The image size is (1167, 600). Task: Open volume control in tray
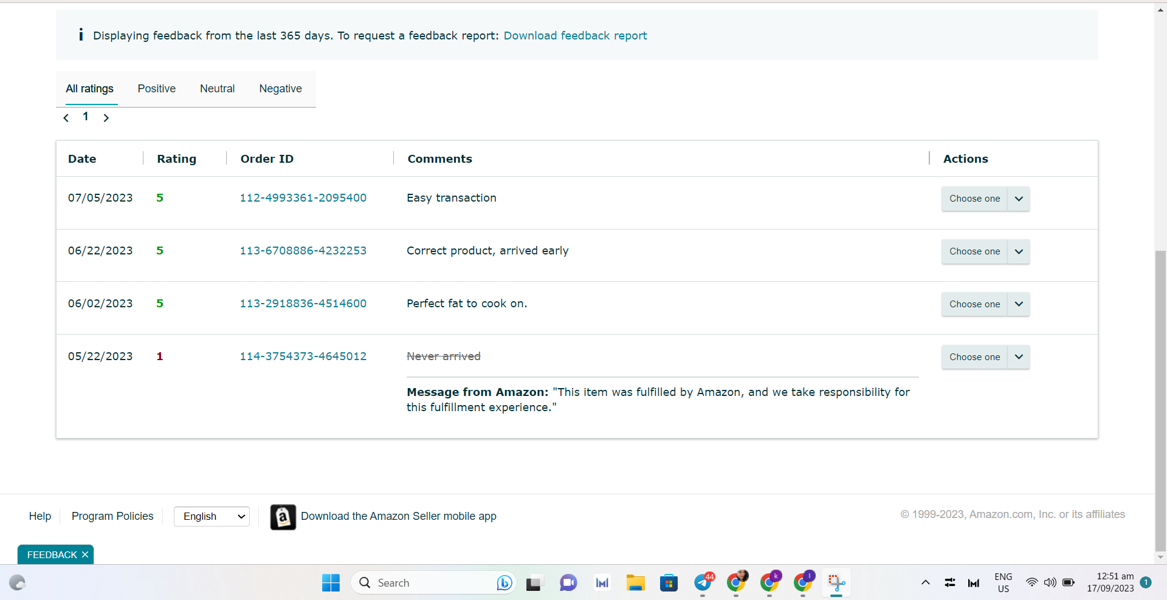click(x=1050, y=582)
